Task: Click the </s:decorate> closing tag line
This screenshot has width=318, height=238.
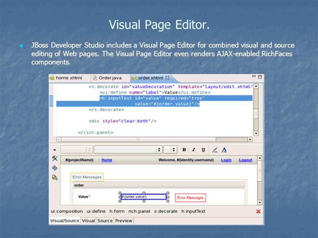Action: click(106, 110)
